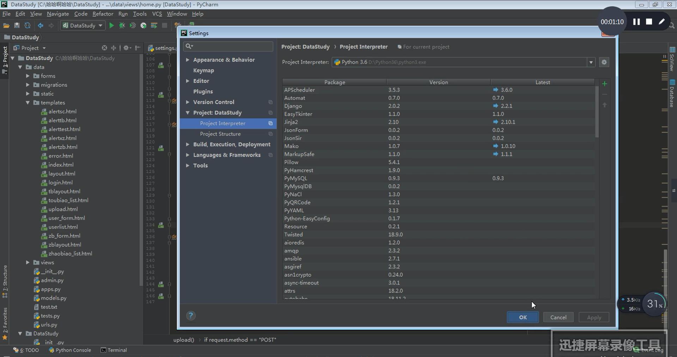Open the DataStudy run configuration dropdown

coord(83,25)
